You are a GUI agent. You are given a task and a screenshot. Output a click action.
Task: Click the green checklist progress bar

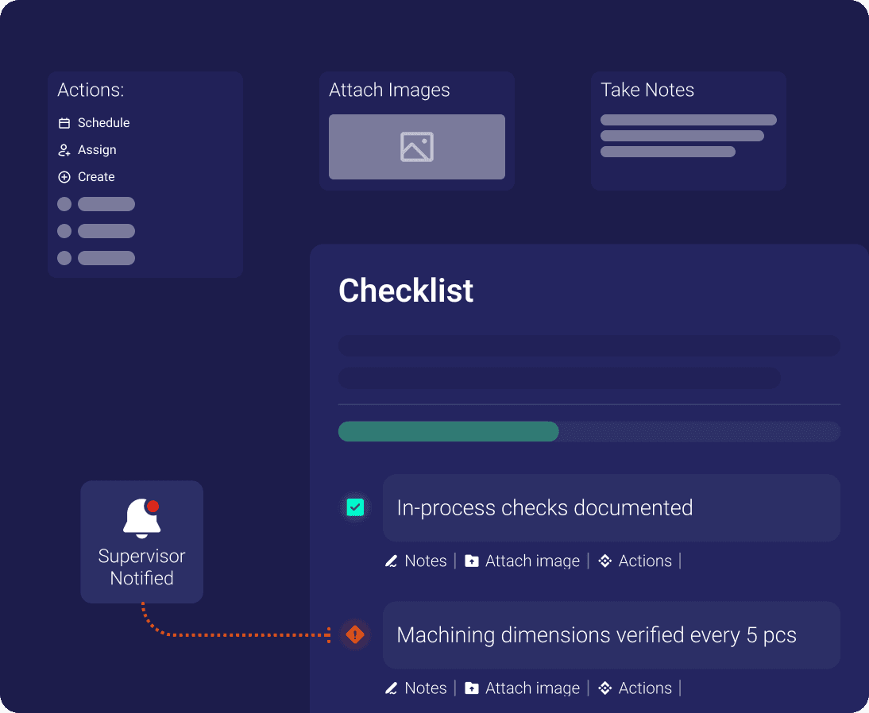click(x=449, y=431)
